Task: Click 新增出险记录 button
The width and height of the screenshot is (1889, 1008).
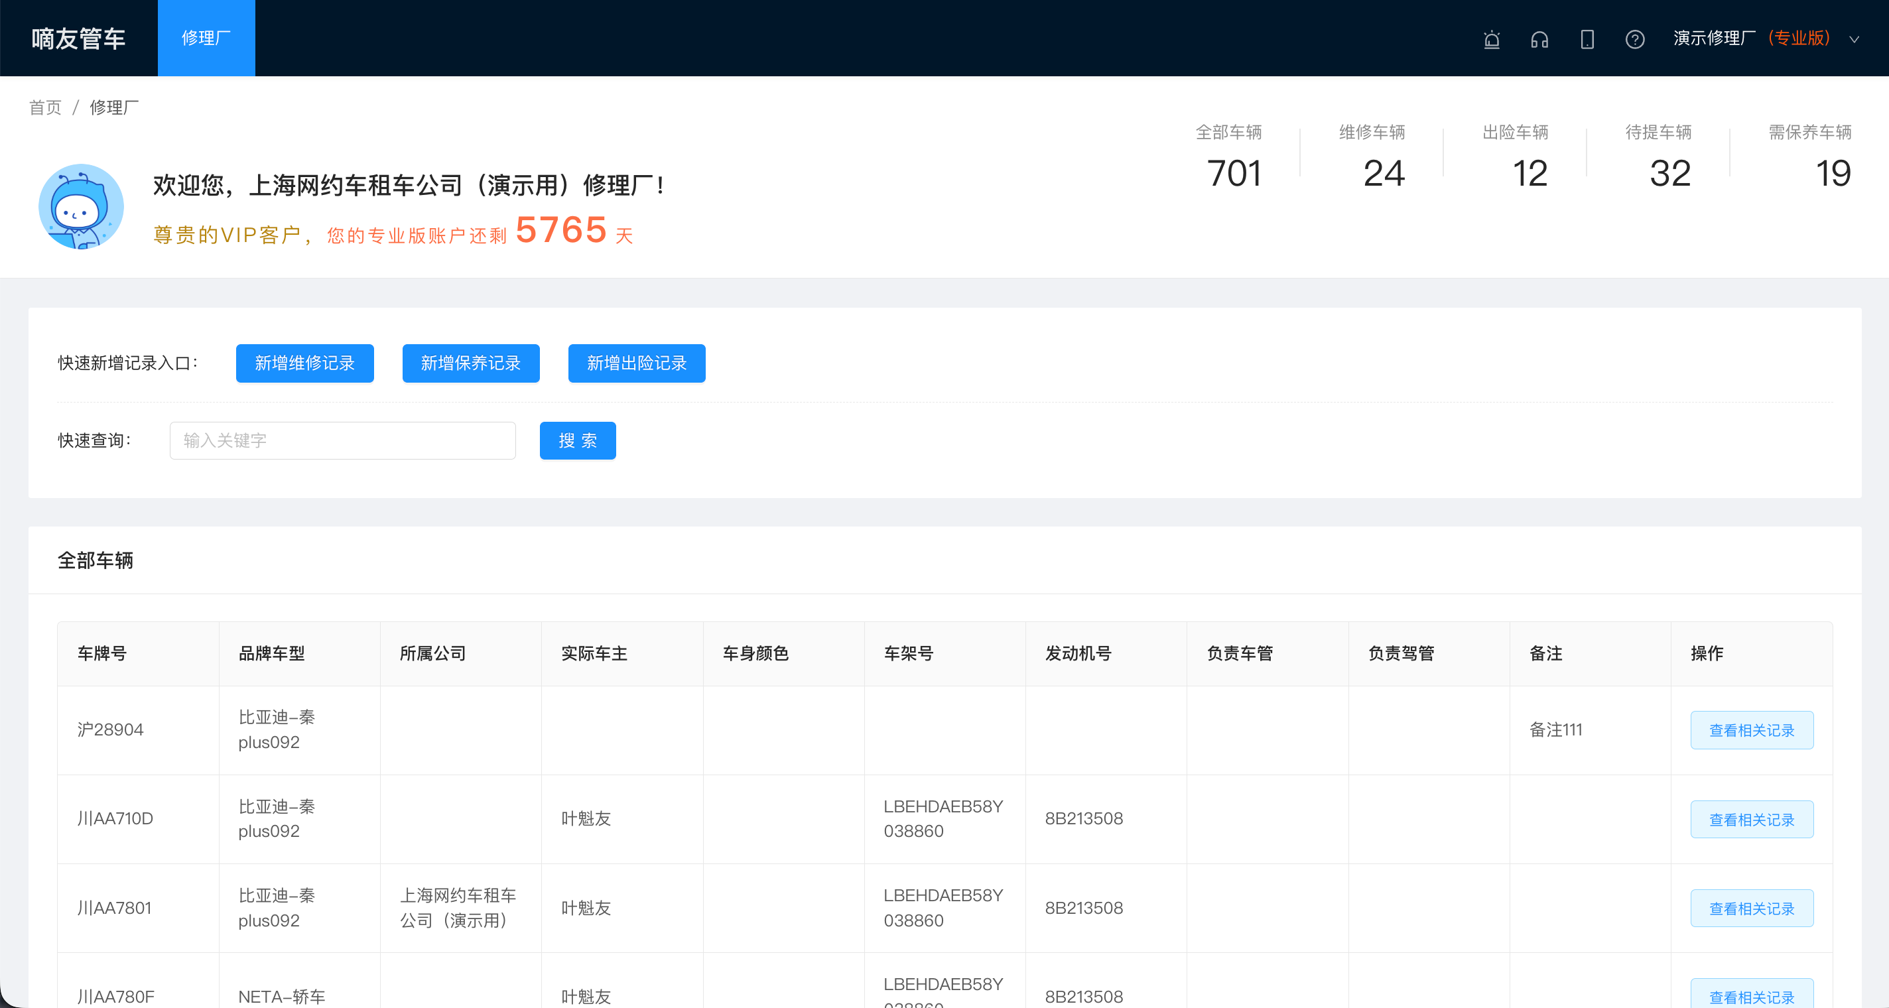Action: coord(637,363)
